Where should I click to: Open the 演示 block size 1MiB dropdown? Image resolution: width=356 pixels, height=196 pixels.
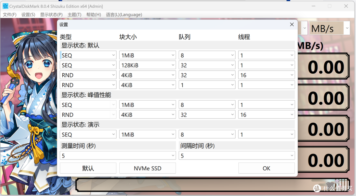tap(148, 135)
